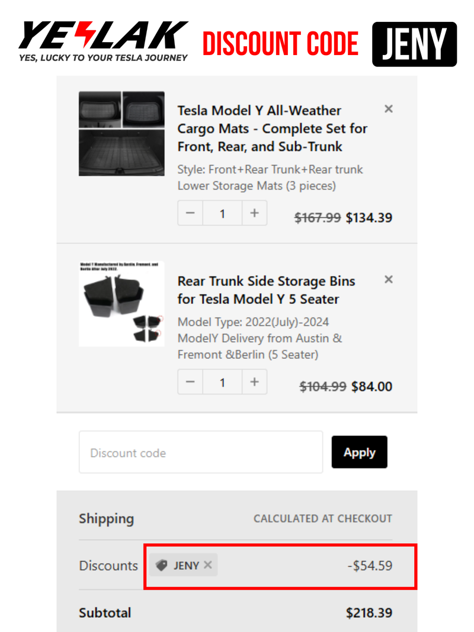Click the Apply button

coord(359,452)
